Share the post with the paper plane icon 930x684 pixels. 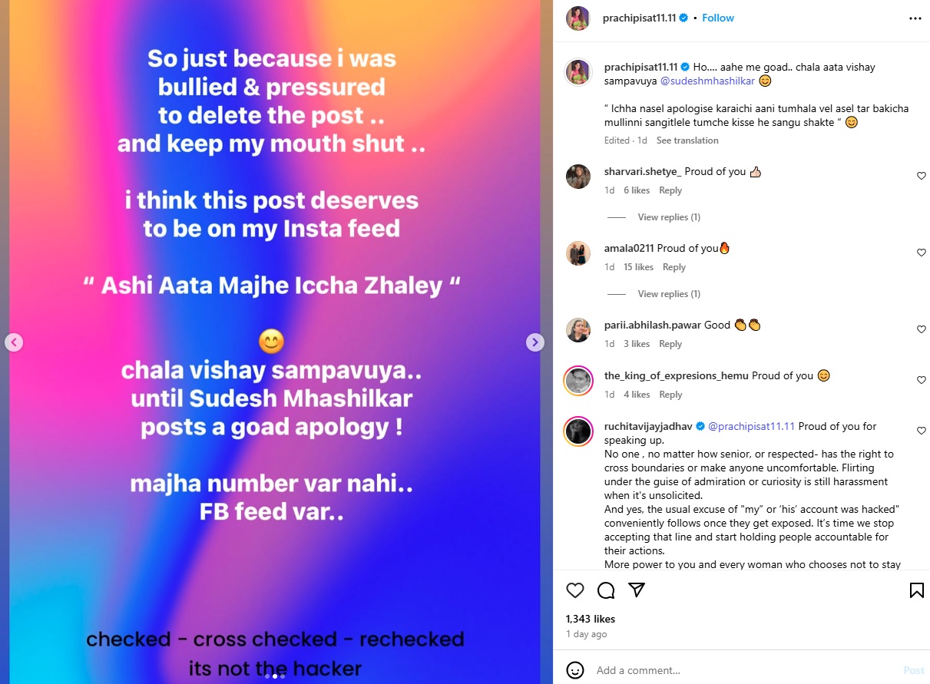coord(637,590)
